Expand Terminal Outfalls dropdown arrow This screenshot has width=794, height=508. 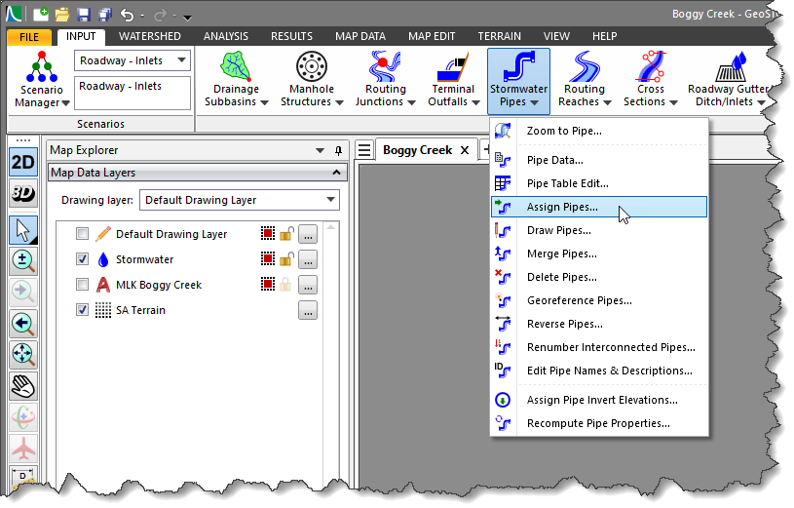click(475, 102)
